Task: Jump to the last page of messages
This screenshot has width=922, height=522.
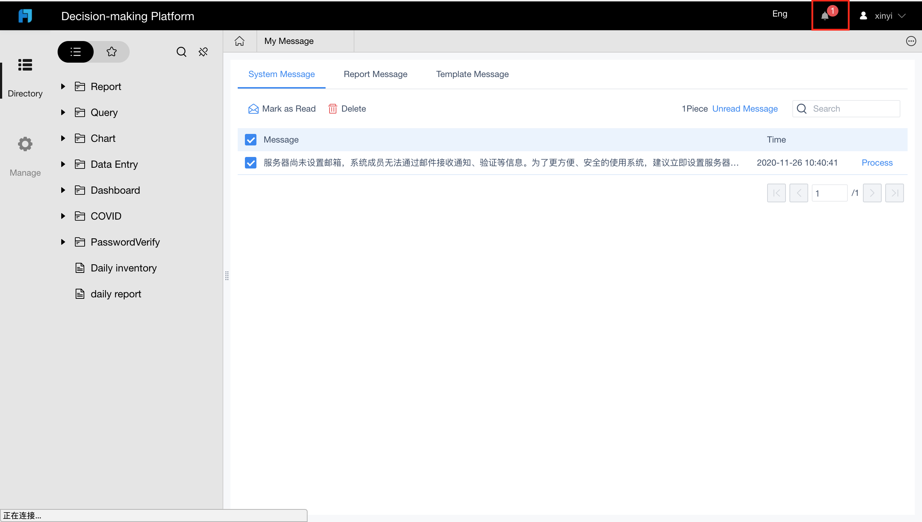Action: pos(895,193)
